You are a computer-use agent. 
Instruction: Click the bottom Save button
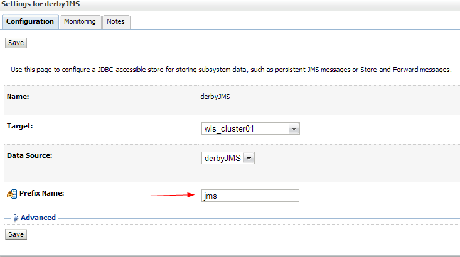coord(16,234)
